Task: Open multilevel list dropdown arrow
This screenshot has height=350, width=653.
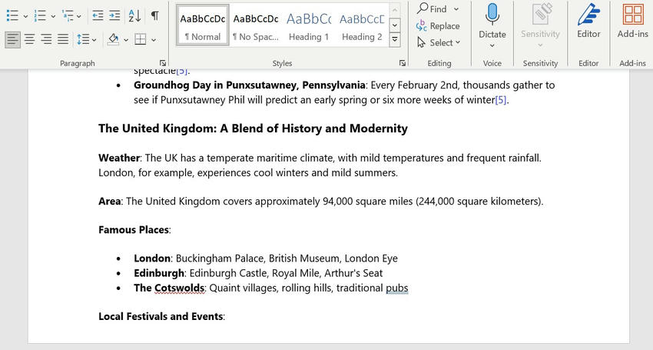Action: pos(79,16)
